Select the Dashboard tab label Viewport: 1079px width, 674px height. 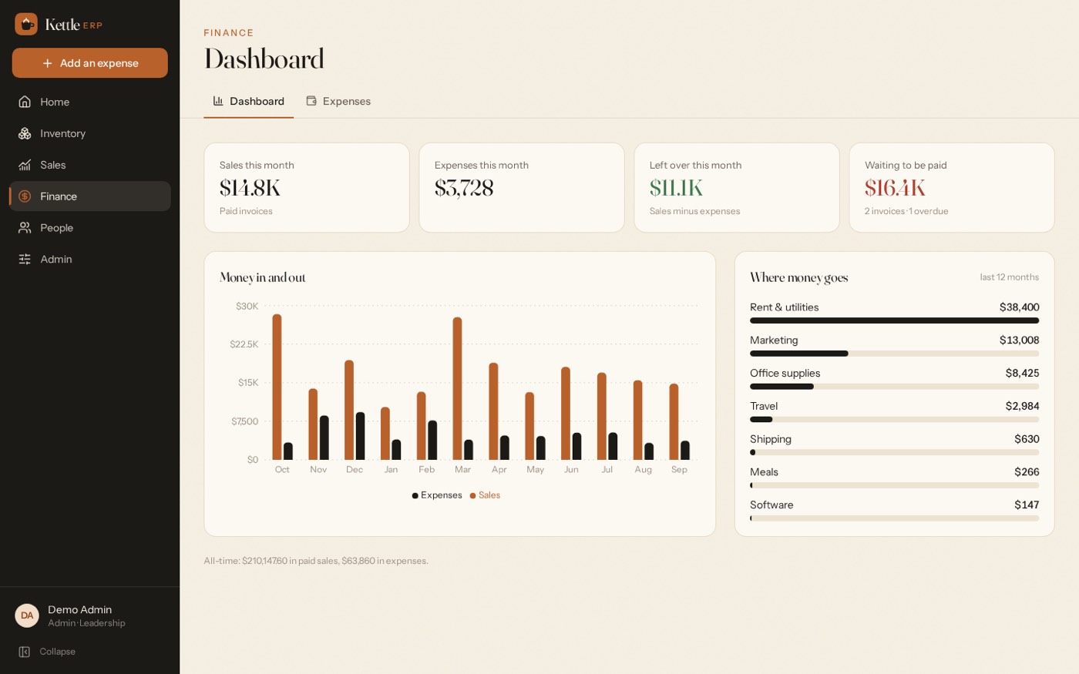pos(257,101)
